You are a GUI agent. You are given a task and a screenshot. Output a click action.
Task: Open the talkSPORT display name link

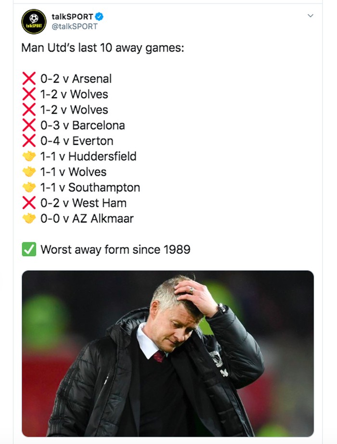[x=72, y=17]
